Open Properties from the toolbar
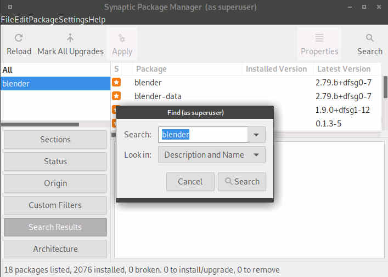Image resolution: width=388 pixels, height=277 pixels. click(319, 44)
